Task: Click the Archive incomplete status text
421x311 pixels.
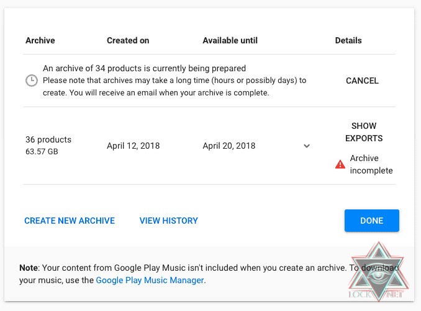Action: pos(371,164)
